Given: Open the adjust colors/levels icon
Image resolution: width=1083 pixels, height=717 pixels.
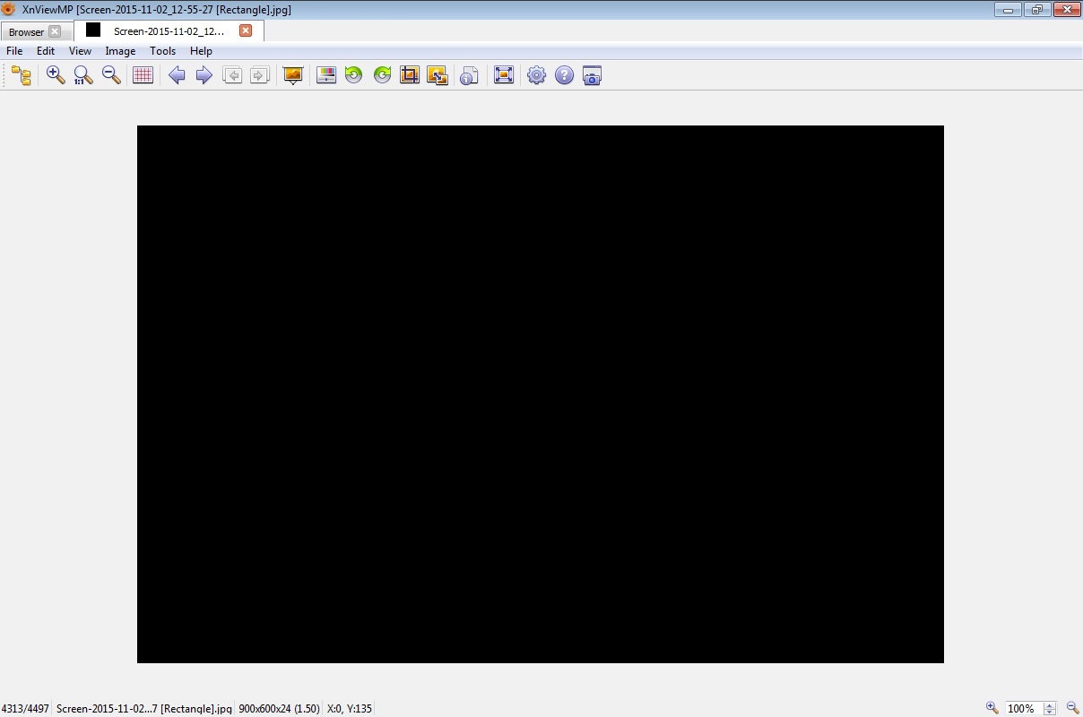Looking at the screenshot, I should coord(326,75).
